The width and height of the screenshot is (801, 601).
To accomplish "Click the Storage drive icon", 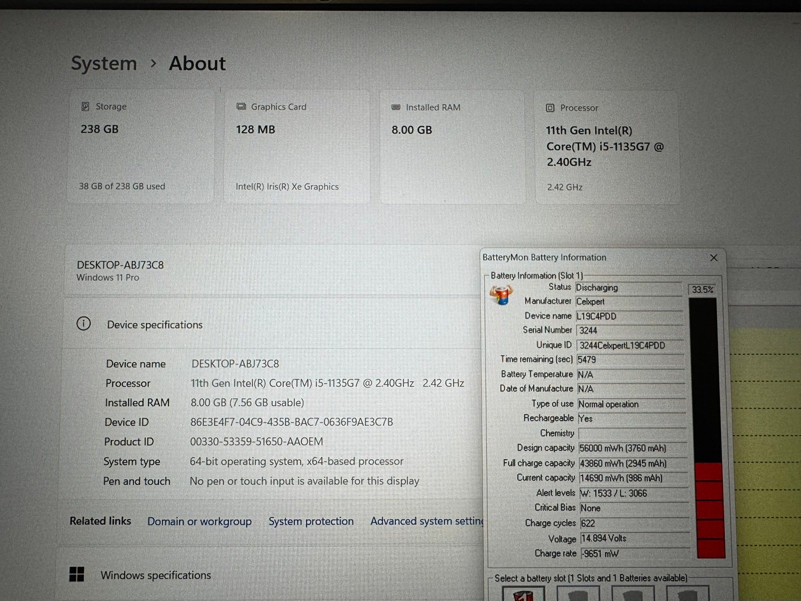I will pos(85,106).
